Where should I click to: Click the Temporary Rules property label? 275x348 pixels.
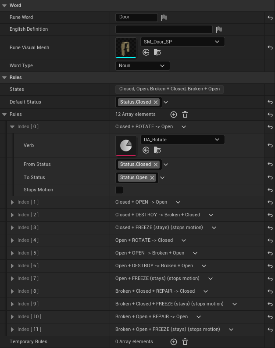(29, 341)
